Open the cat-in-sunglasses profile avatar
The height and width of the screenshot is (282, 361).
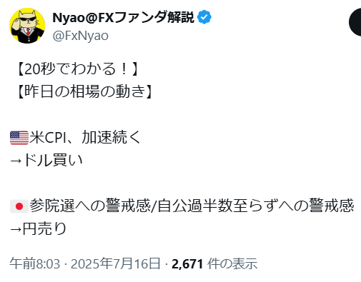click(27, 26)
